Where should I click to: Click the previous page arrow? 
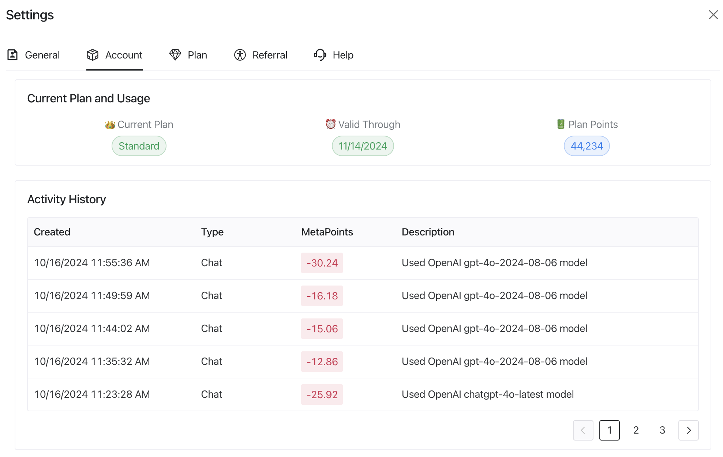click(583, 430)
